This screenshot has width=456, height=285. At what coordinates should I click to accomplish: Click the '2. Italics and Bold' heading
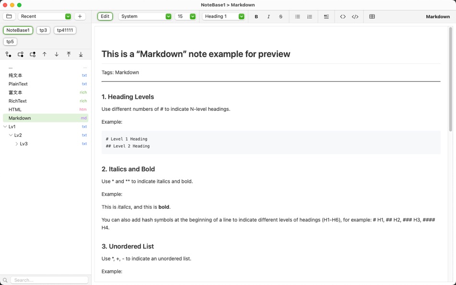point(128,169)
